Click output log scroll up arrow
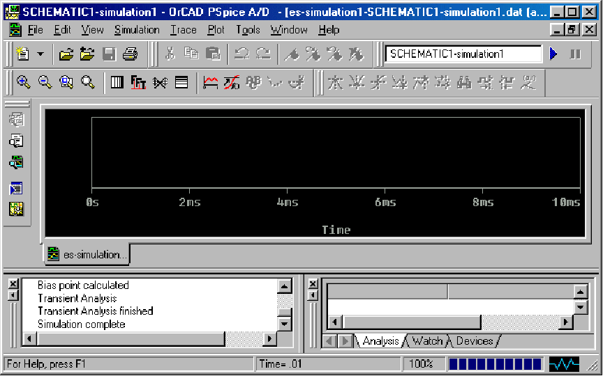Viewport: 603px width, 376px height. pos(284,286)
